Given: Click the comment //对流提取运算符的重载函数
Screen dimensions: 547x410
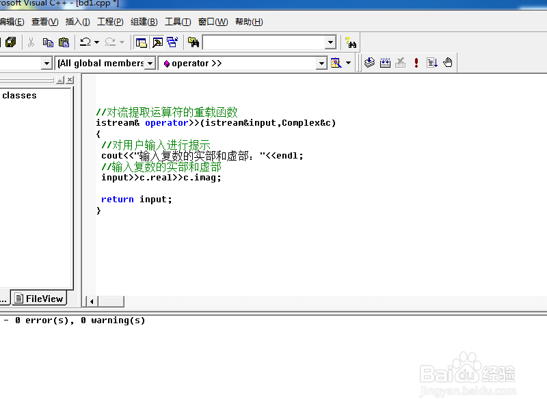Looking at the screenshot, I should [x=167, y=112].
